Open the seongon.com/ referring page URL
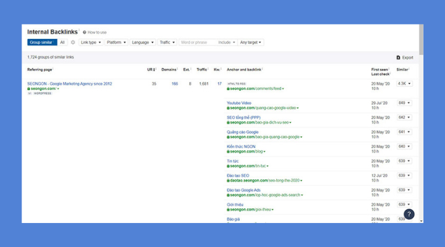 point(43,89)
